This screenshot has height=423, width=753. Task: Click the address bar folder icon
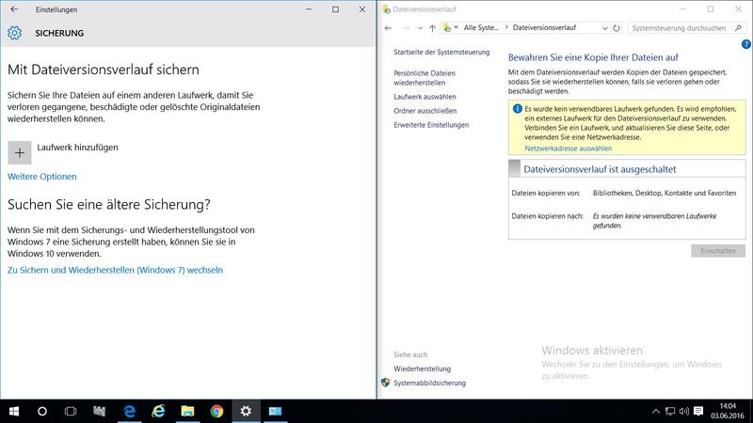tap(447, 28)
